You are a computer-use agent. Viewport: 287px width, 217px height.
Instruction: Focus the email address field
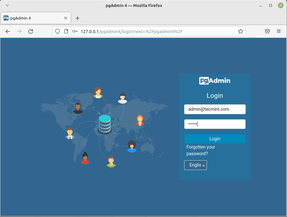click(x=215, y=109)
